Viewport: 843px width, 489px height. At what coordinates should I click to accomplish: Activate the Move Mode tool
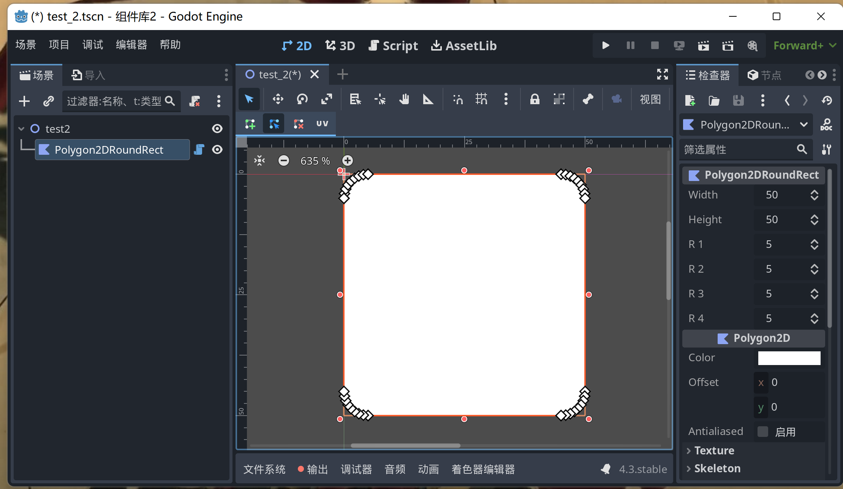[278, 100]
